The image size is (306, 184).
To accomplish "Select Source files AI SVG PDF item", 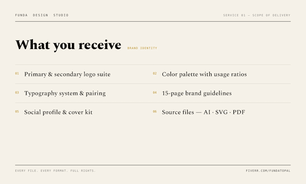I will click(203, 112).
